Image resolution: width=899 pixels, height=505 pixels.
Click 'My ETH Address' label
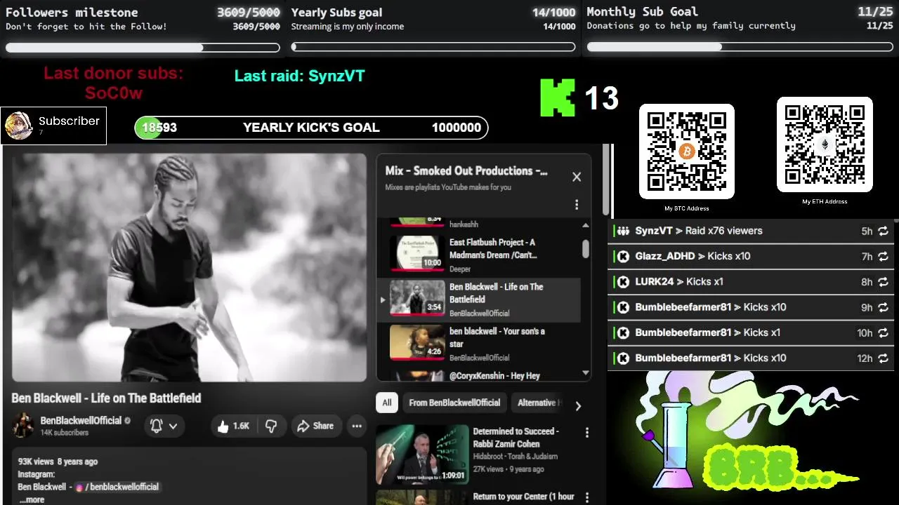coord(825,201)
